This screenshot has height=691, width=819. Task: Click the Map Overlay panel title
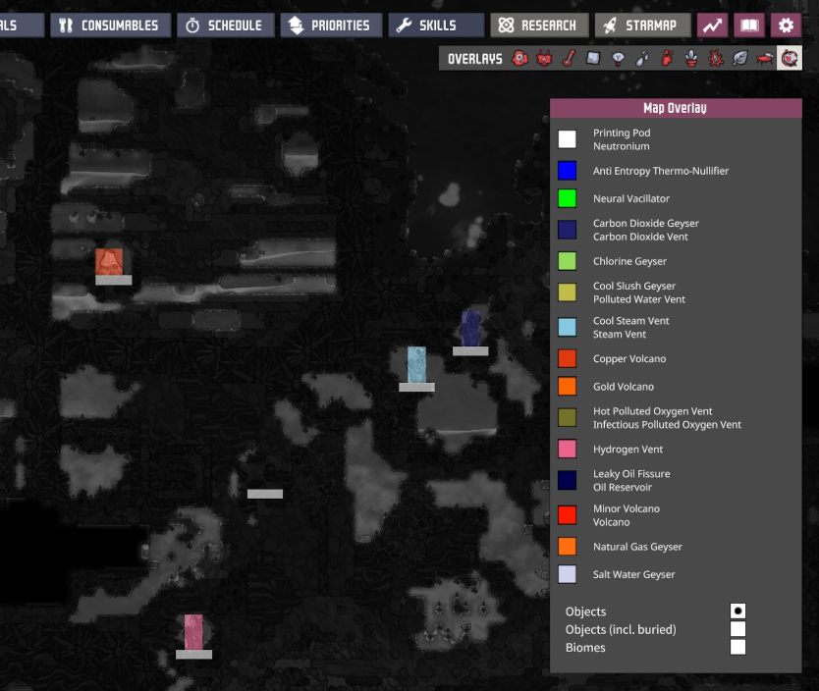pyautogui.click(x=675, y=108)
